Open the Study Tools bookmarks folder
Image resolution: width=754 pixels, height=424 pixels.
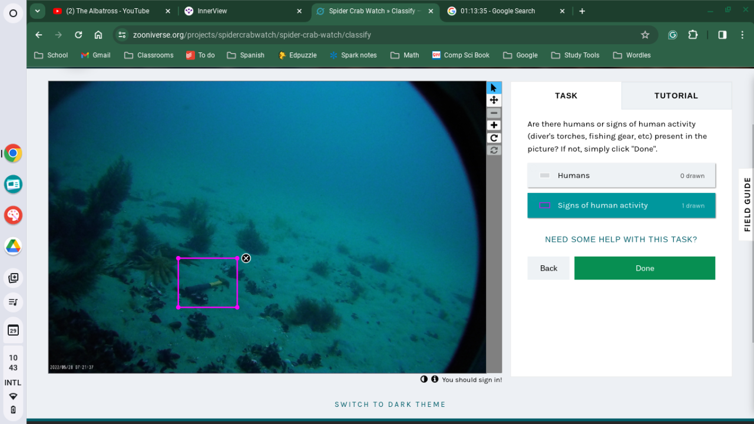[575, 55]
